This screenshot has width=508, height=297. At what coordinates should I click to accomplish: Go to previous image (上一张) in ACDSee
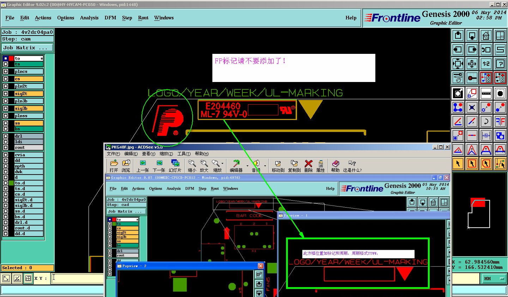(x=143, y=166)
